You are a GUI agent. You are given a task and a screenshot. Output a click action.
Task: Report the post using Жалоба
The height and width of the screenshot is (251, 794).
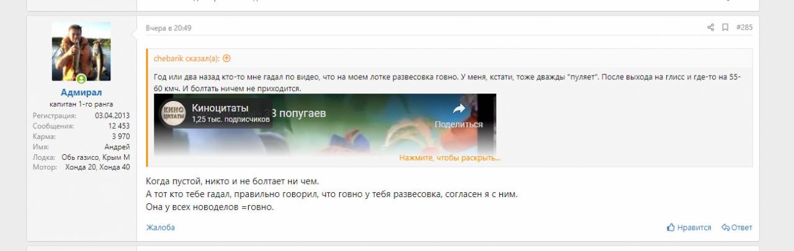(x=160, y=227)
